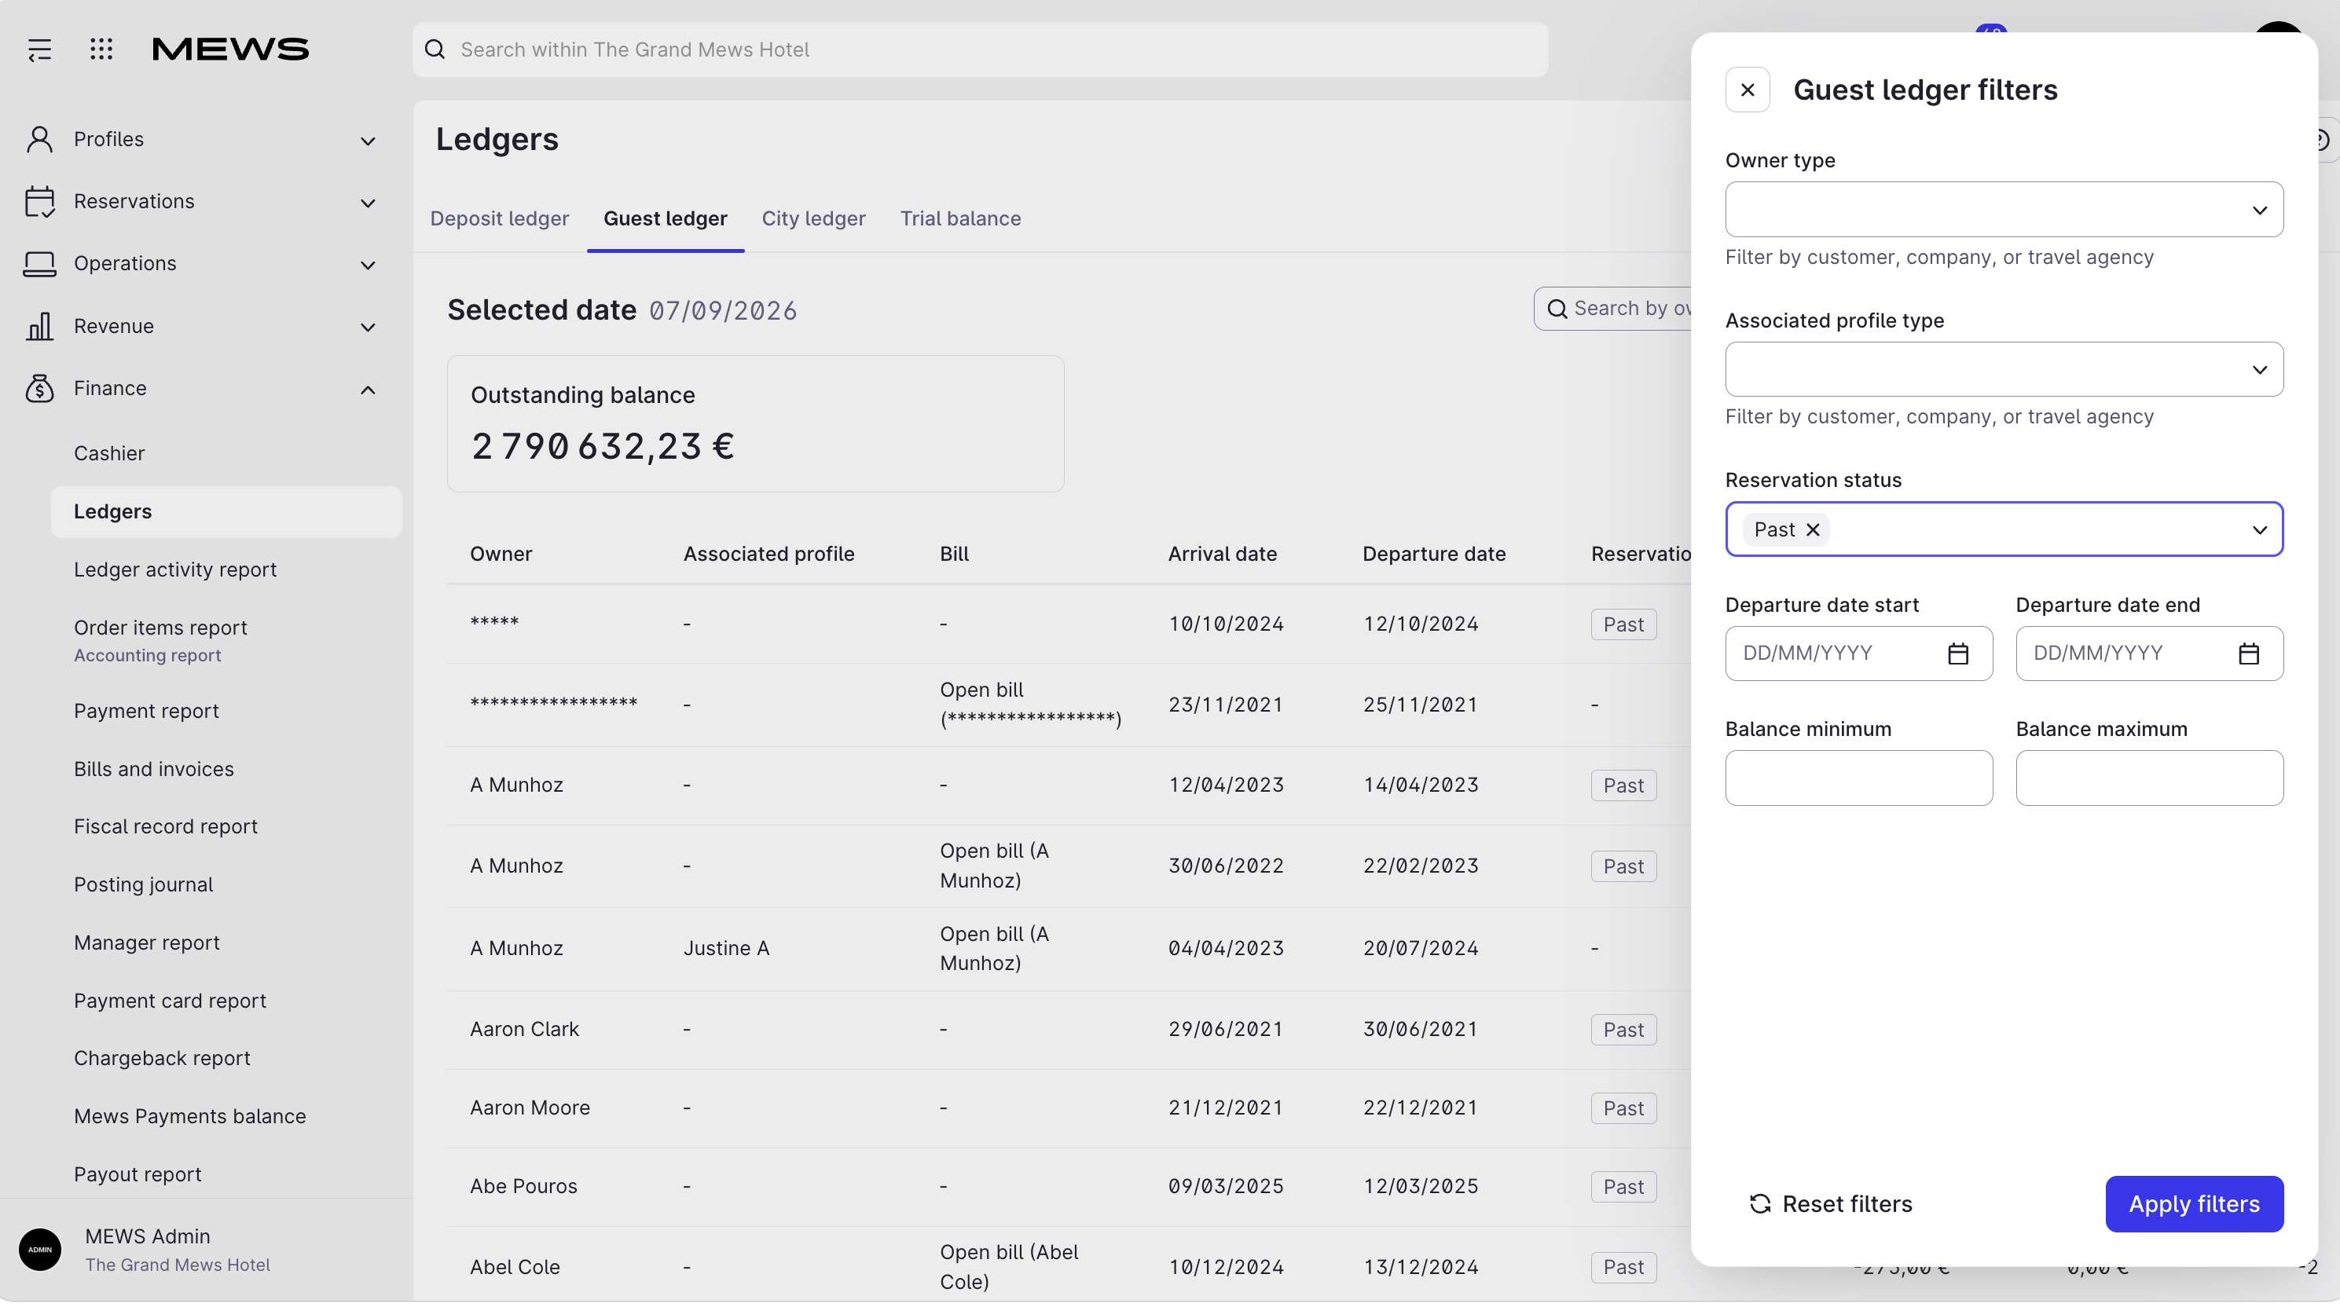Click owner Aaron Clark
This screenshot has height=1307, width=2340.
pyautogui.click(x=524, y=1029)
